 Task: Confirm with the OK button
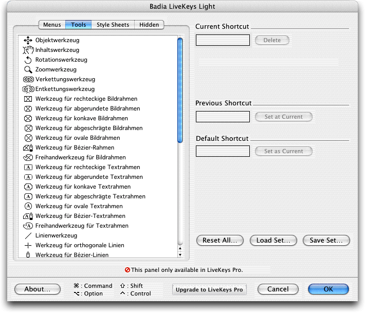(328, 289)
